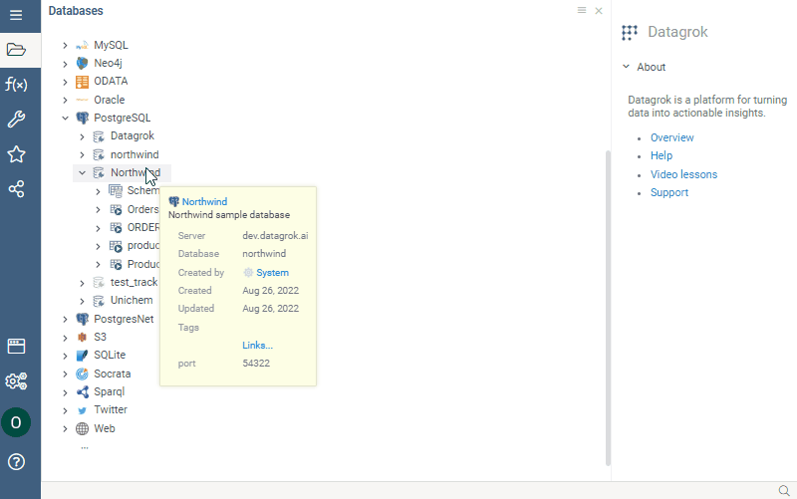
Task: Click the Share icon in sidebar
Action: 16,189
